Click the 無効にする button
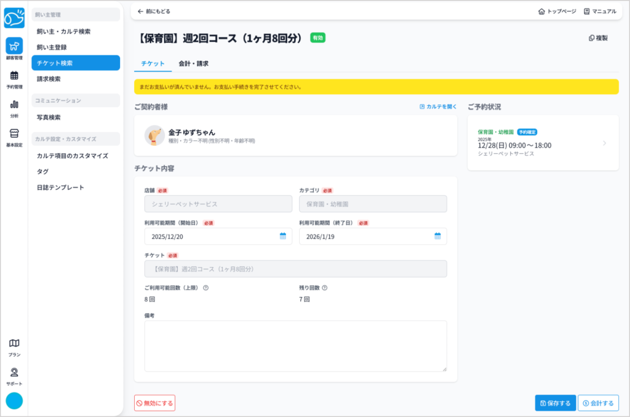Screen dimensions: 630x417 pyautogui.click(x=154, y=403)
